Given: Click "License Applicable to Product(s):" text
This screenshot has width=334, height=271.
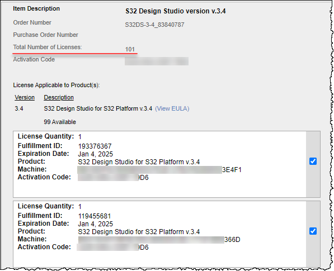Looking at the screenshot, I should point(57,85).
